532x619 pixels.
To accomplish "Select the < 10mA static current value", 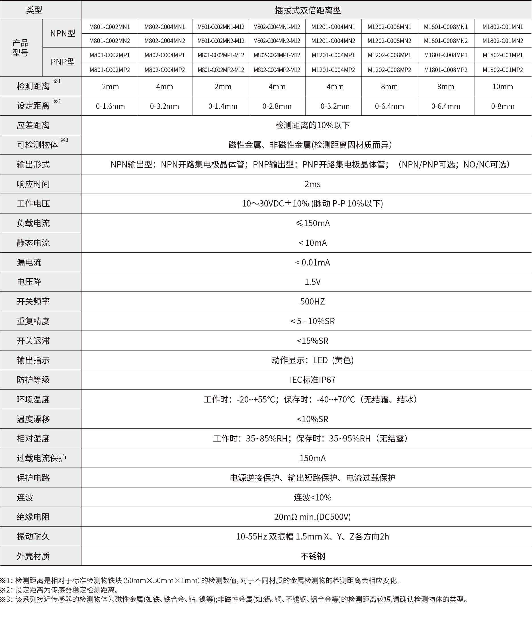I will [x=312, y=243].
